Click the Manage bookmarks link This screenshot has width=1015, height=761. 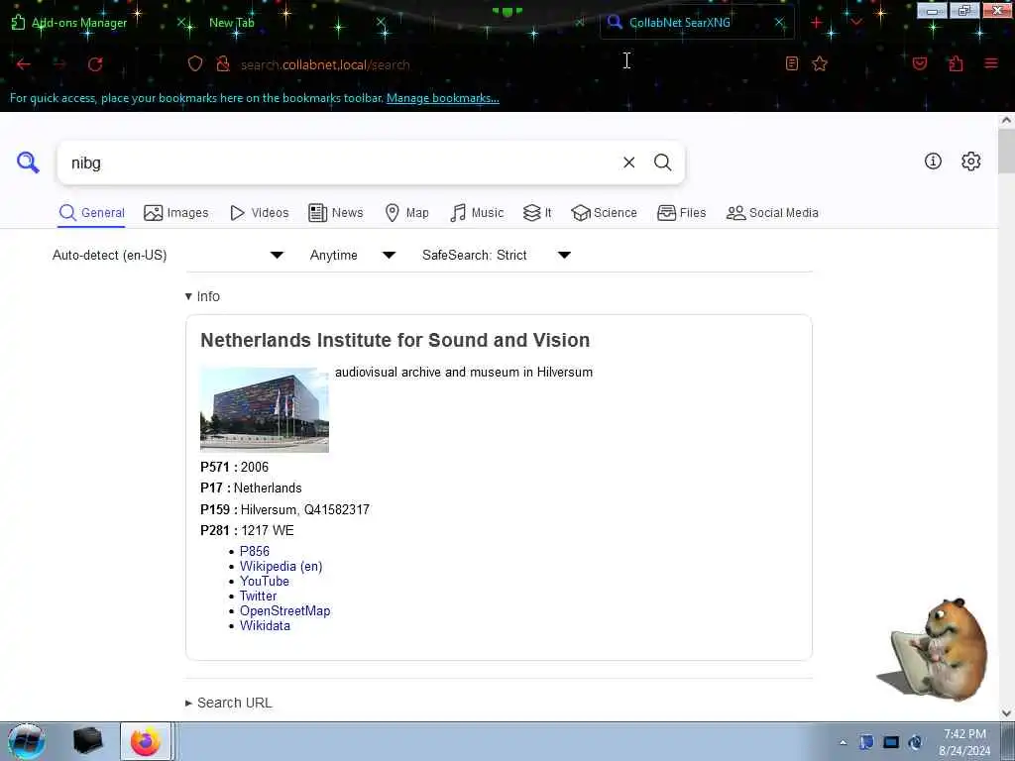(443, 98)
